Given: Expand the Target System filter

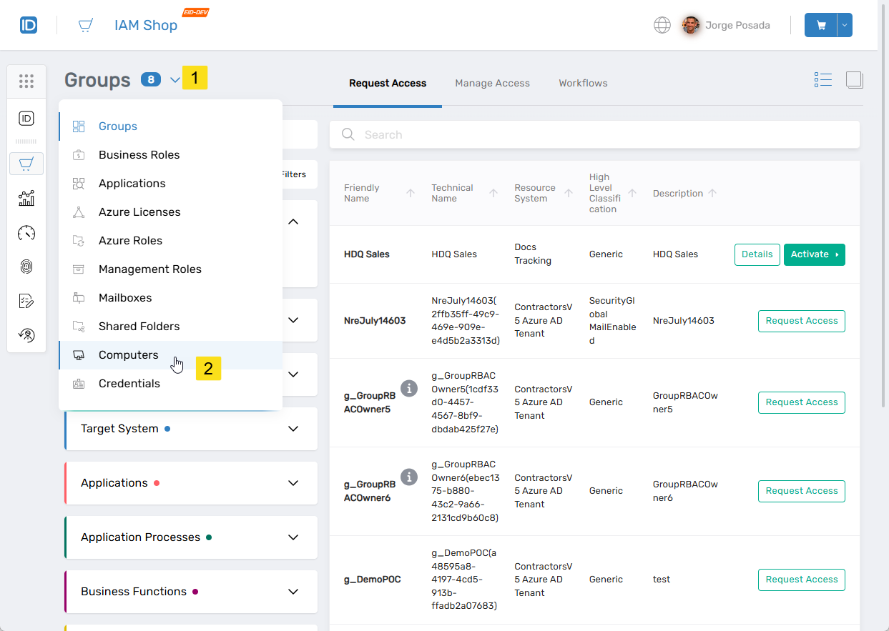Looking at the screenshot, I should point(293,429).
